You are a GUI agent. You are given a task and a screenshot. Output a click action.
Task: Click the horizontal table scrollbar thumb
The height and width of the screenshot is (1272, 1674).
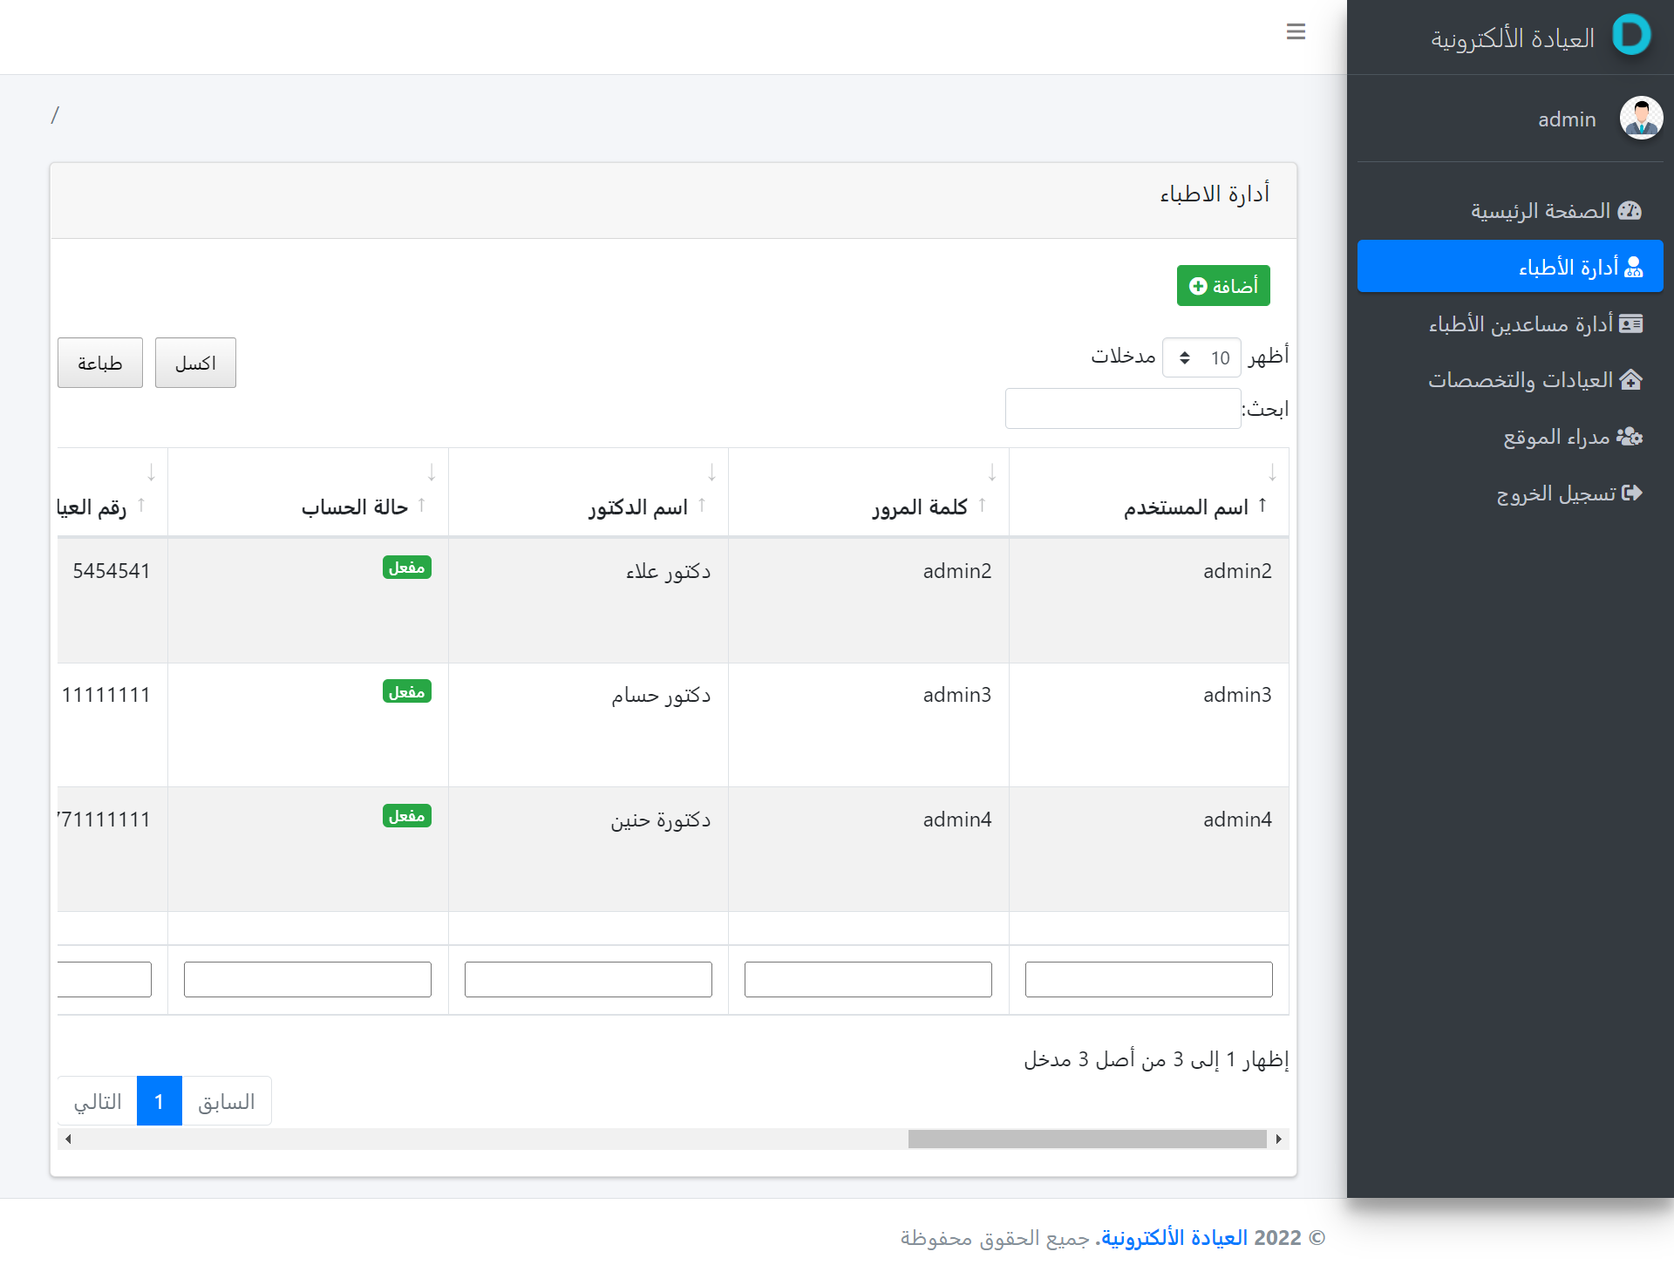point(1086,1139)
